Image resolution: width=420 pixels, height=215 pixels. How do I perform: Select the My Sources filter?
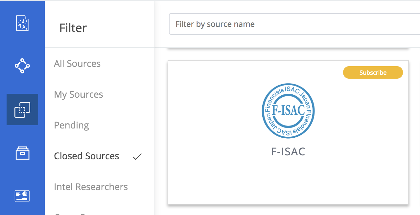[79, 94]
